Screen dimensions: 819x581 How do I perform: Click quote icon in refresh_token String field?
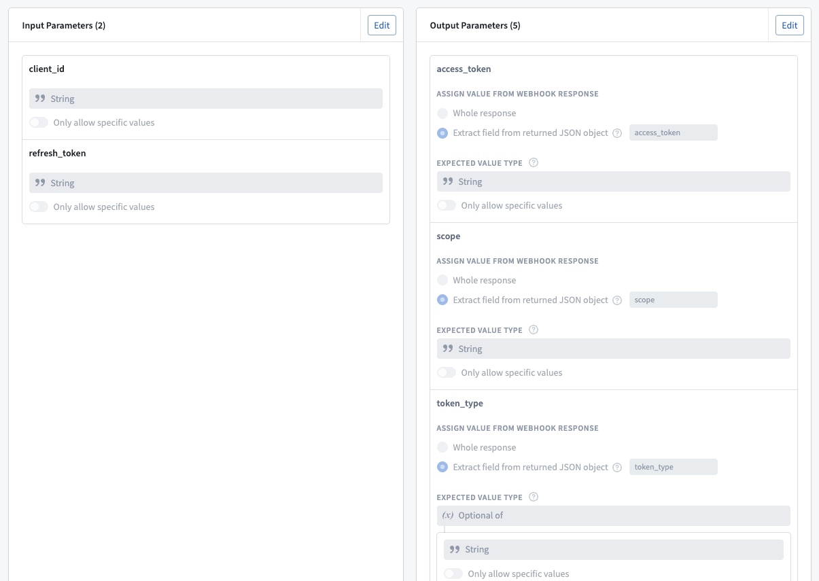tap(40, 183)
